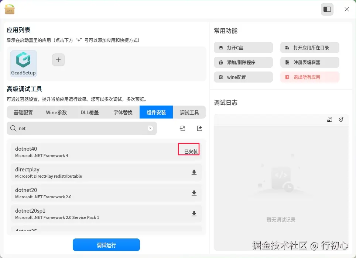
Task: Download the dotnet20sp1 component
Action: (194, 214)
